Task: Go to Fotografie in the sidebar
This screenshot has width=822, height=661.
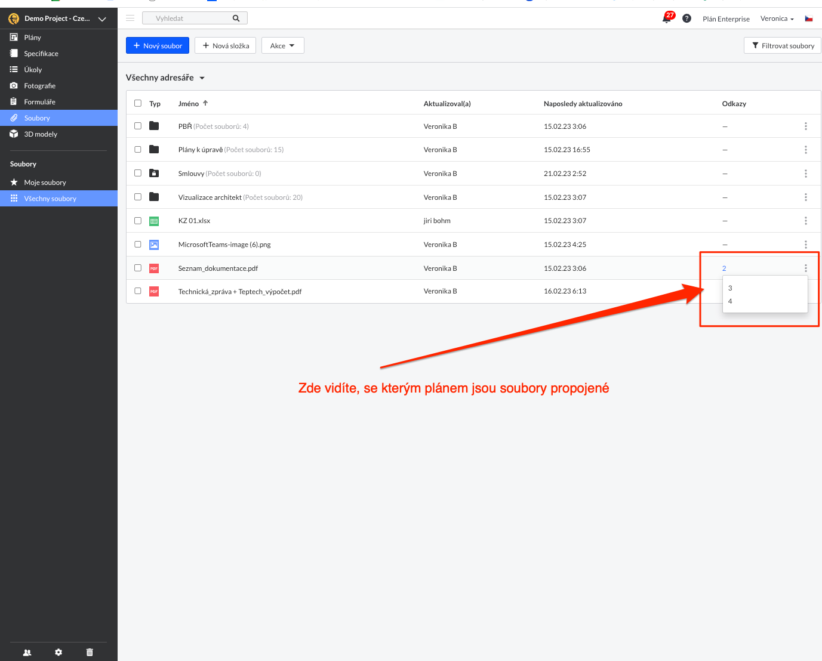Action: (x=39, y=86)
